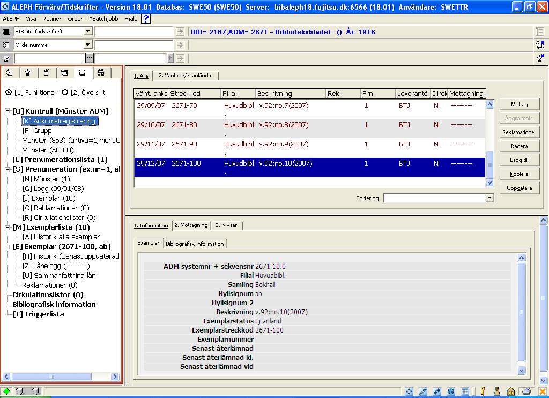Select [K] Ankomstregistrering in the tree
This screenshot has height=398, width=549.
click(x=60, y=121)
